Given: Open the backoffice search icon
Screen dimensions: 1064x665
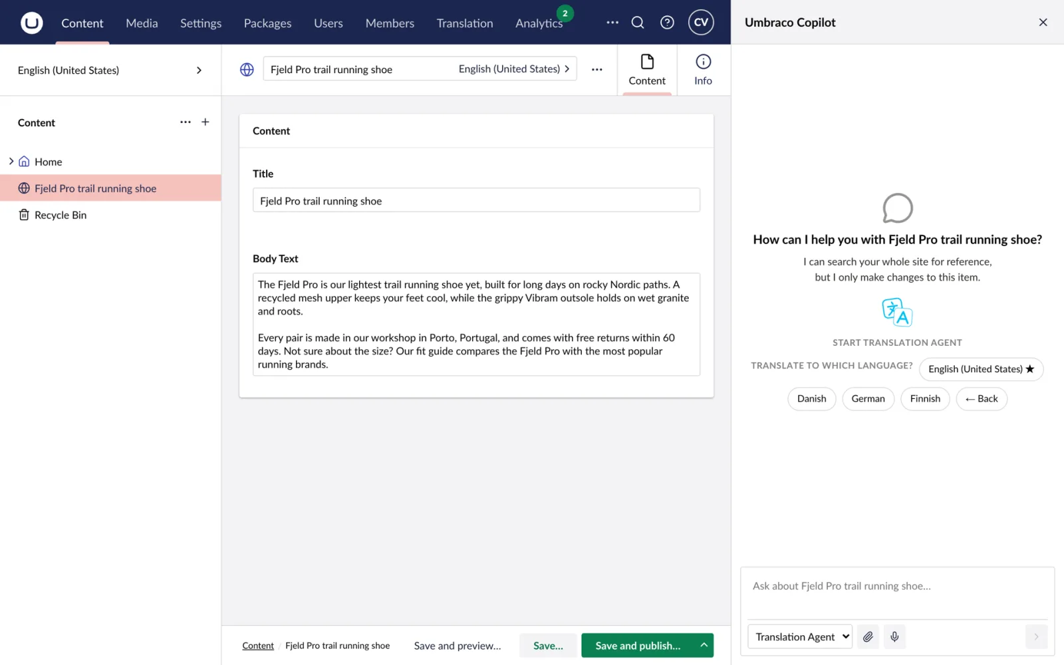Looking at the screenshot, I should pyautogui.click(x=638, y=23).
